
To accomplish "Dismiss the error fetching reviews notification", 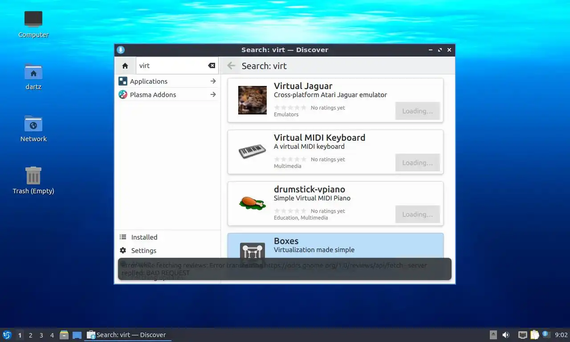I will pos(285,269).
